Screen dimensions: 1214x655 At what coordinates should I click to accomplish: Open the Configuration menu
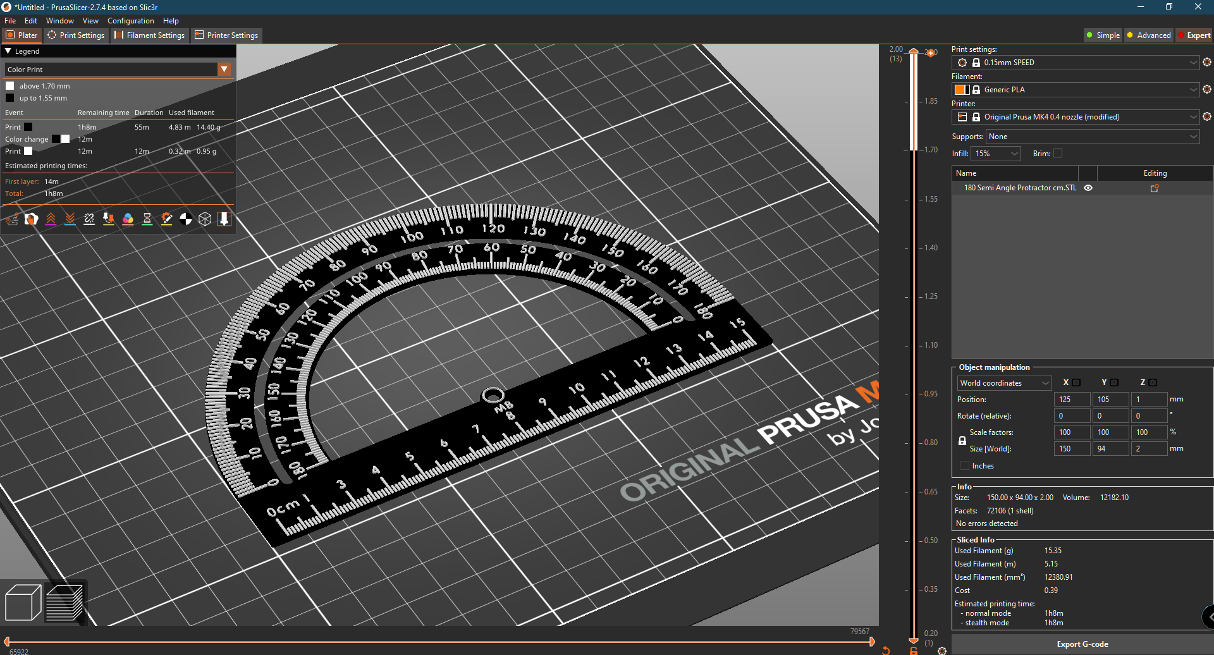click(130, 20)
